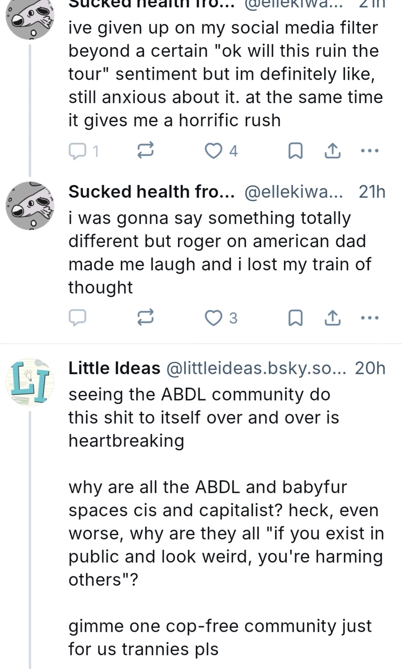The image size is (402, 669).
Task: Open Little Ideas profile avatar
Action: (30, 382)
